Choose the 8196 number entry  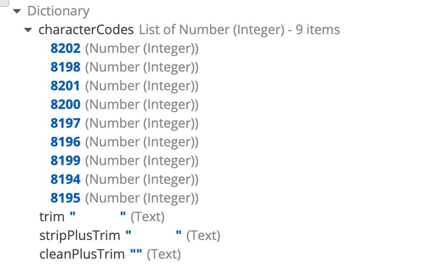(x=65, y=142)
